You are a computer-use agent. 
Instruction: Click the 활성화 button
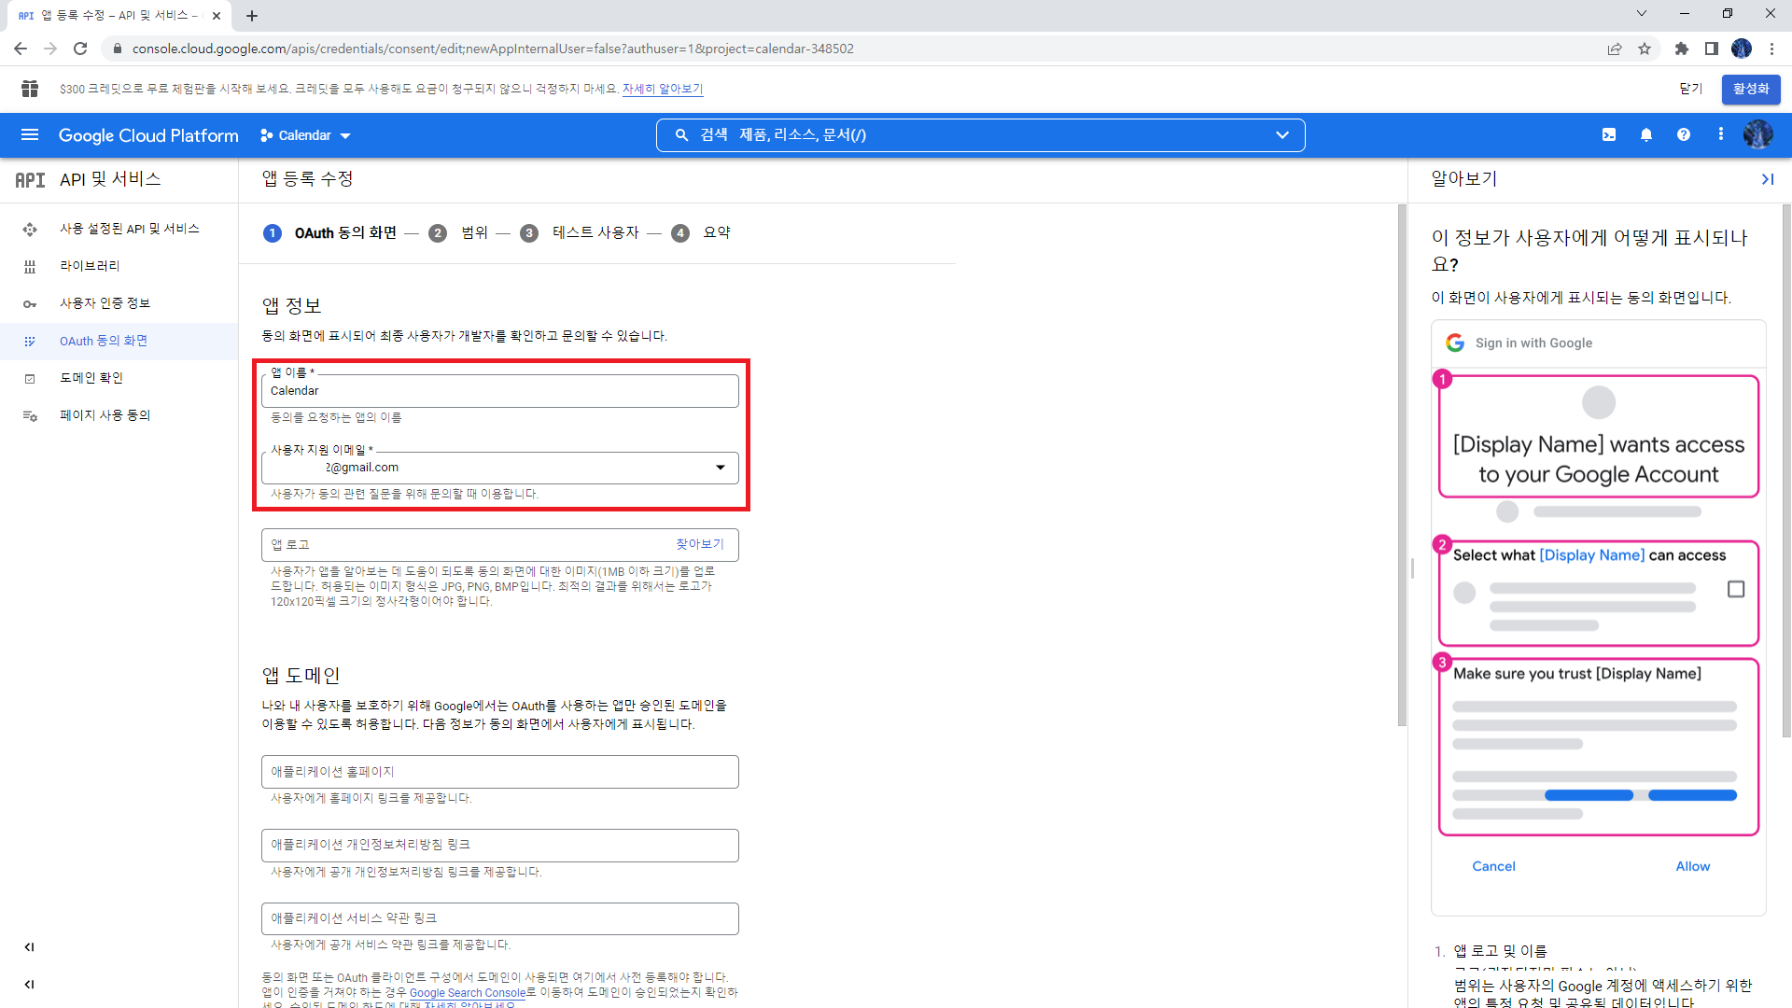1751,89
